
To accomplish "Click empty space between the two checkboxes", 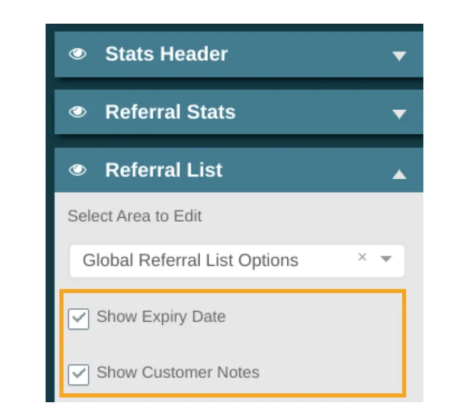I will click(233, 345).
